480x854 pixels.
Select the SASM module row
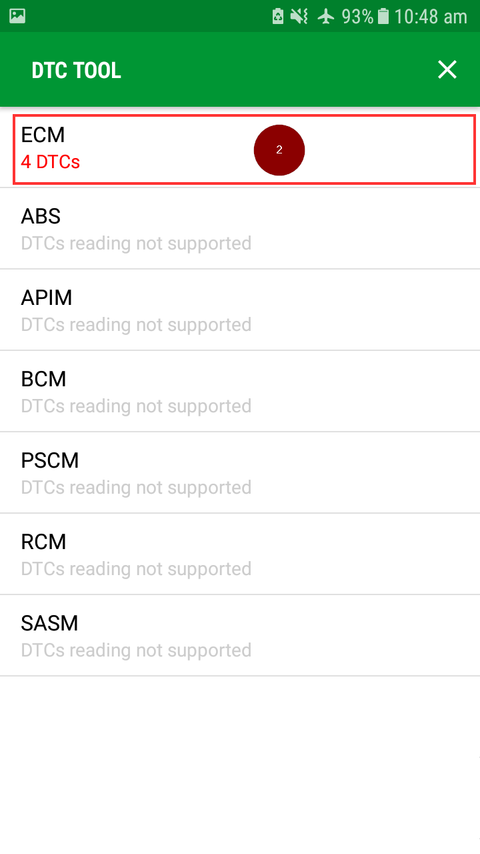(x=240, y=636)
